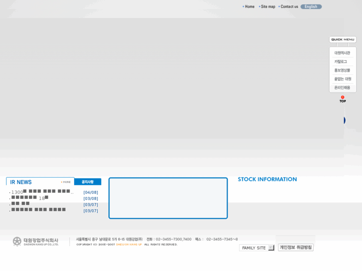This screenshot has height=271, width=362.
Task: Open the Contact us link
Action: (x=289, y=6)
